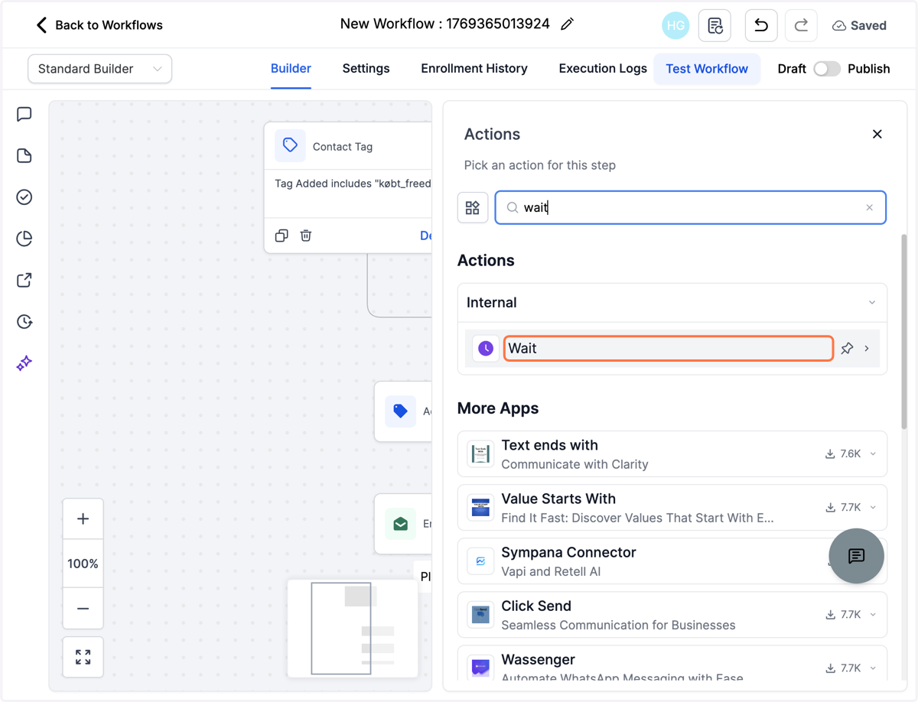Click the Saved cloud status
Viewport: 918px width, 702px height.
coord(859,25)
